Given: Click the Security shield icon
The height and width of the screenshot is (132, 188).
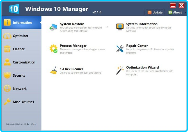Looking at the screenshot, I should click(7, 75).
